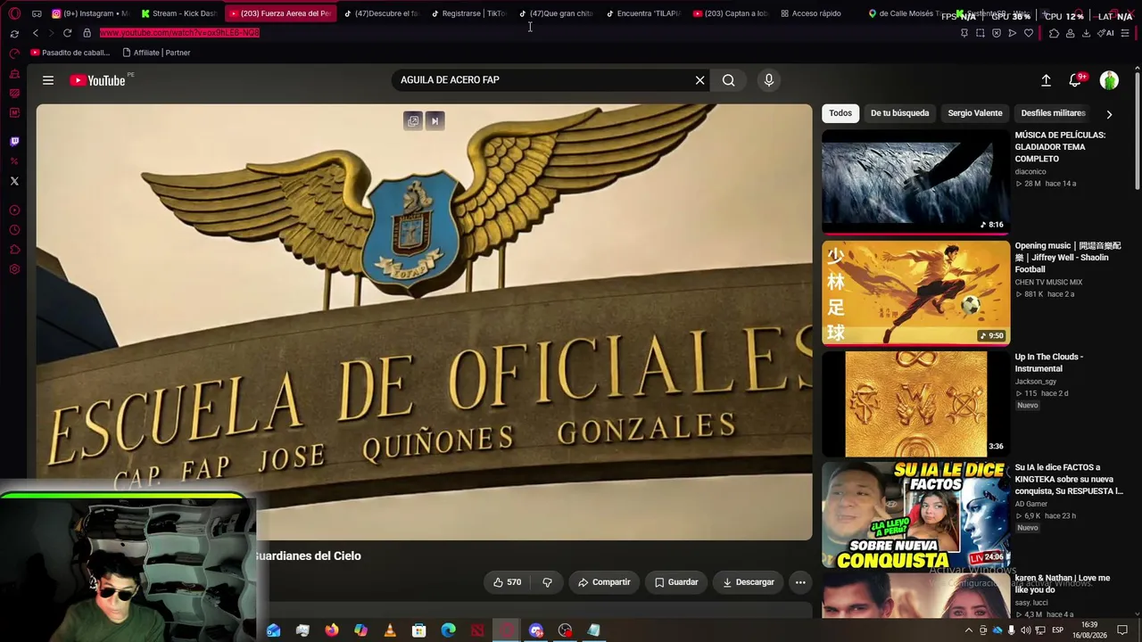The height and width of the screenshot is (642, 1142).
Task: Open 'karen & Nathan | Love me' title
Action: click(x=1063, y=584)
